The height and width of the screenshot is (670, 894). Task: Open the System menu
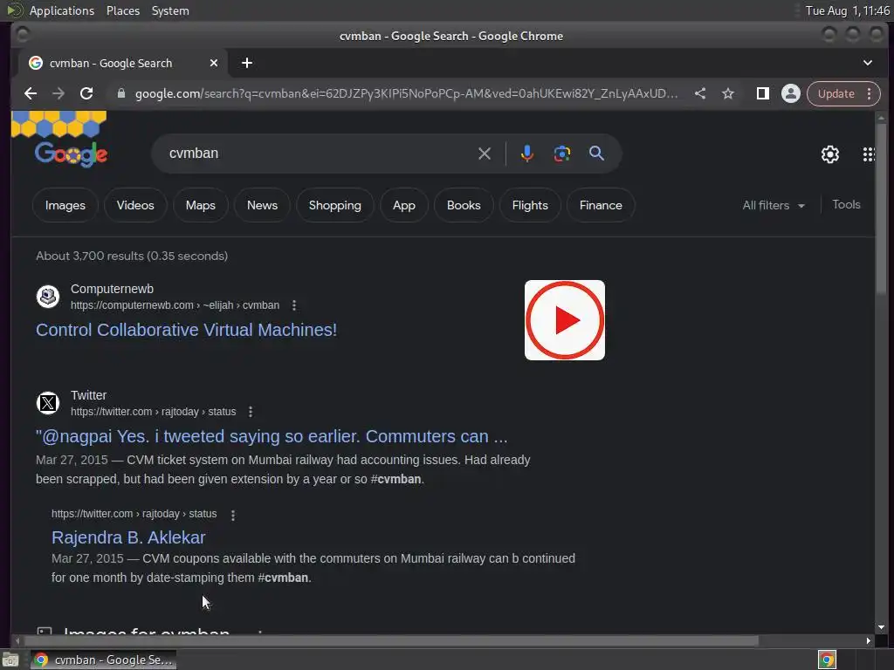(x=170, y=10)
